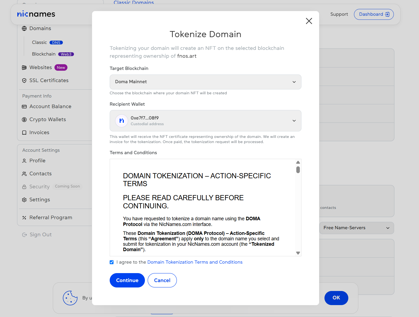Click the New badge beside Websites
Viewport: 419px width, 317px height.
pos(61,67)
